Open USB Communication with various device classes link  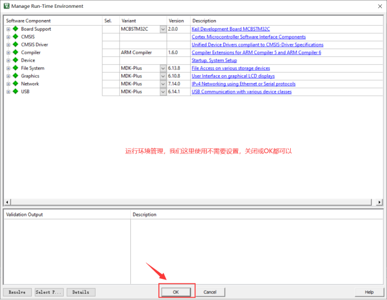pyautogui.click(x=242, y=92)
